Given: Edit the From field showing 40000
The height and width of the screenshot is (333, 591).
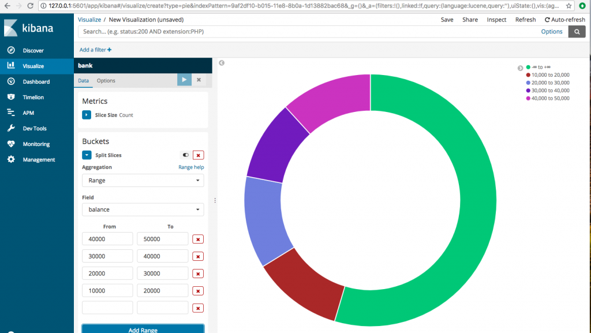Looking at the screenshot, I should (107, 239).
